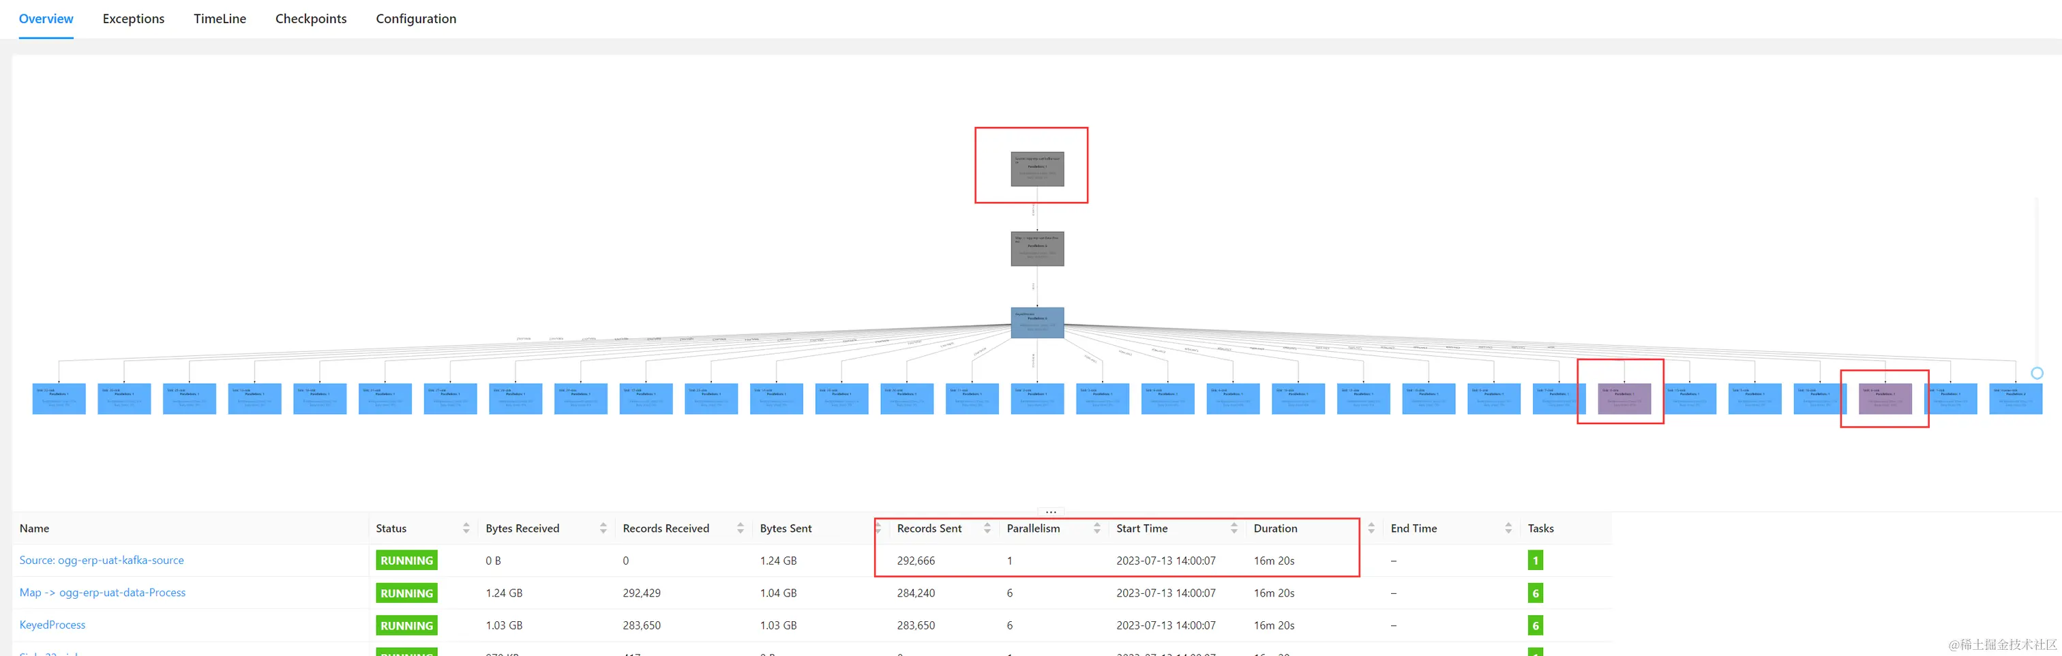Click the graph zoom slider handle circle
Screen dimensions: 2062x656
pyautogui.click(x=2037, y=372)
